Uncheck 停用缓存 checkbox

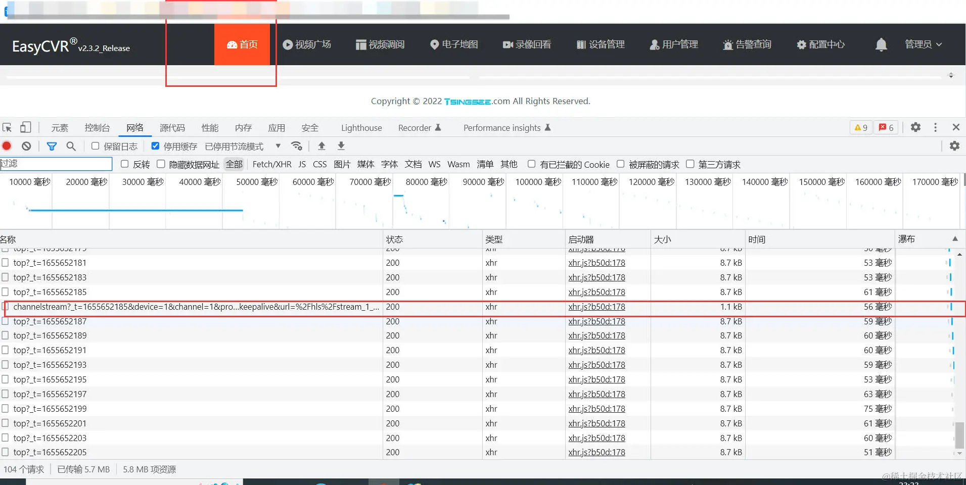(x=155, y=146)
